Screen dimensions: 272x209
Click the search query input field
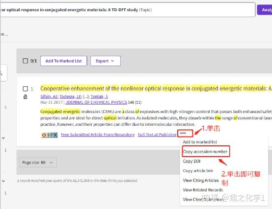[128, 10]
